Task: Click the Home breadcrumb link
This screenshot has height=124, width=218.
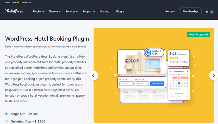Action: point(8,46)
